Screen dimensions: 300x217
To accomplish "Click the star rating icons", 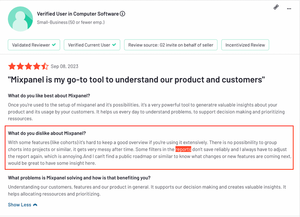I will tap(28, 66).
